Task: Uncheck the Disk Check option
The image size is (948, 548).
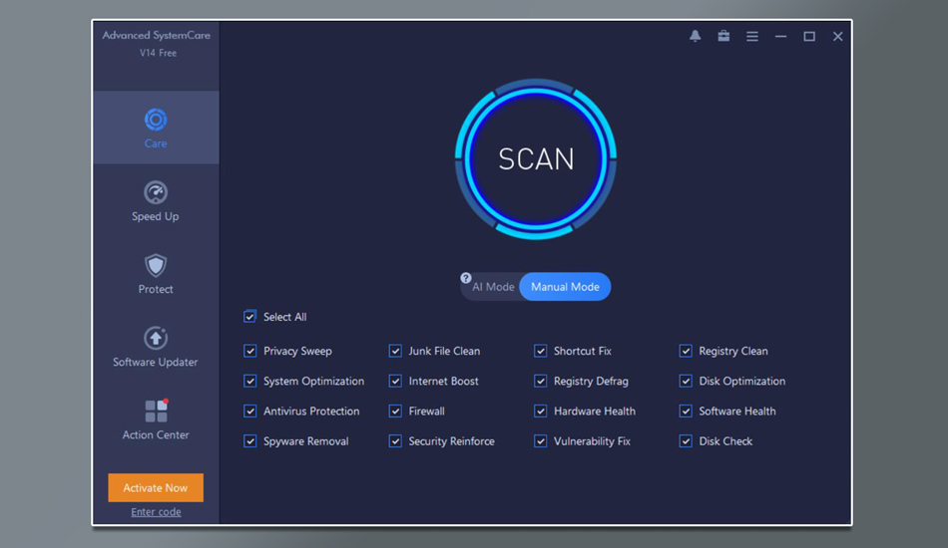Action: (686, 440)
